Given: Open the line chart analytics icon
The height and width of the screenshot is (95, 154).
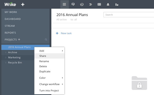Looking at the screenshot, I should coord(117,4).
